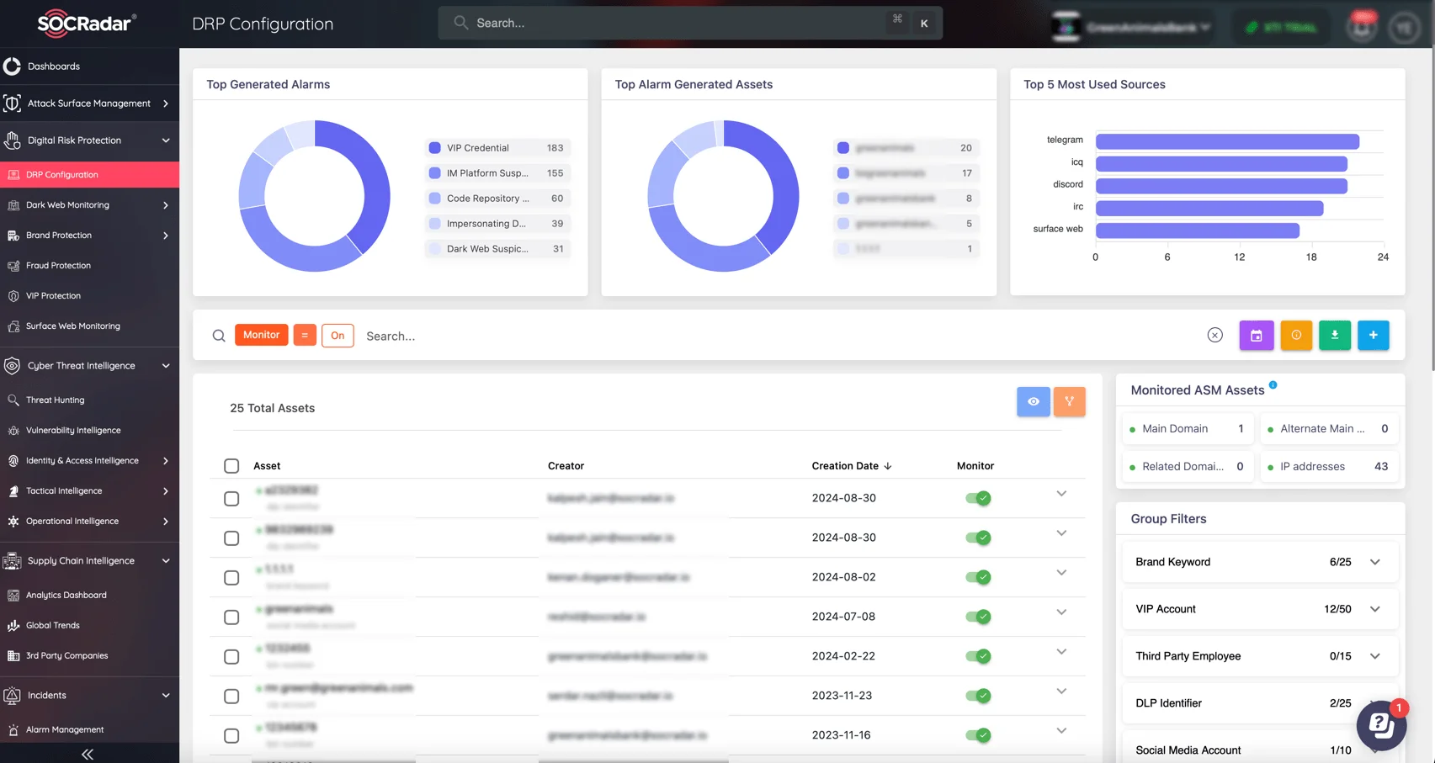Check the select-all Asset header checkbox
Screen dimensions: 1435x763
231,465
